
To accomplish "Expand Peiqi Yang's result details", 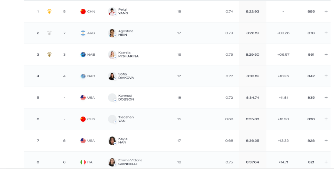I will [326, 11].
